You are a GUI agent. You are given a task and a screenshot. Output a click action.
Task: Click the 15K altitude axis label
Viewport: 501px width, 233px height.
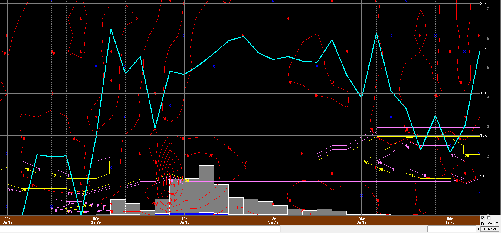pyautogui.click(x=483, y=93)
